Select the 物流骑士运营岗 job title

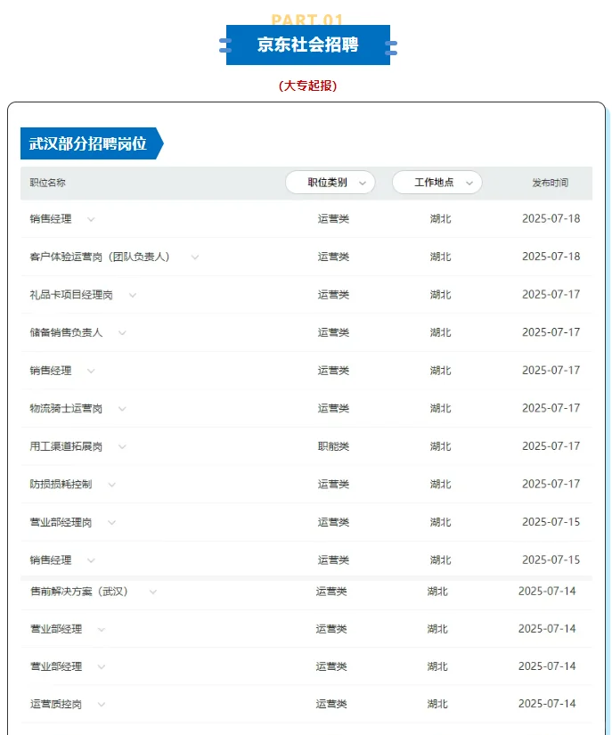[x=66, y=408]
